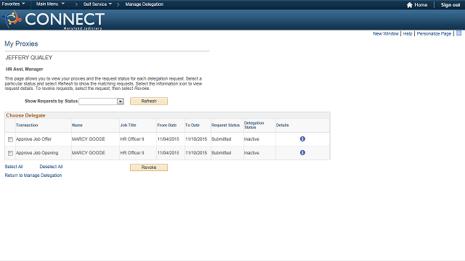The height and width of the screenshot is (261, 465).
Task: Click the From Date column header
Action: pyautogui.click(x=167, y=125)
